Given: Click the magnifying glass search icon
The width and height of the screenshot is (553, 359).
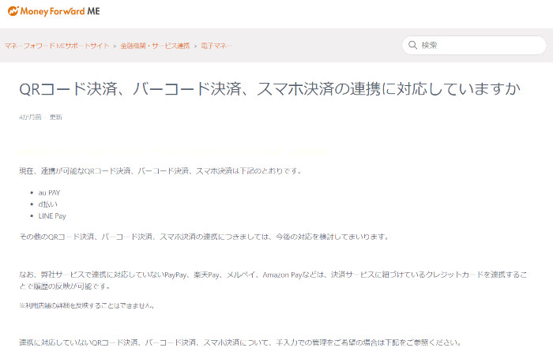Looking at the screenshot, I should click(x=412, y=45).
